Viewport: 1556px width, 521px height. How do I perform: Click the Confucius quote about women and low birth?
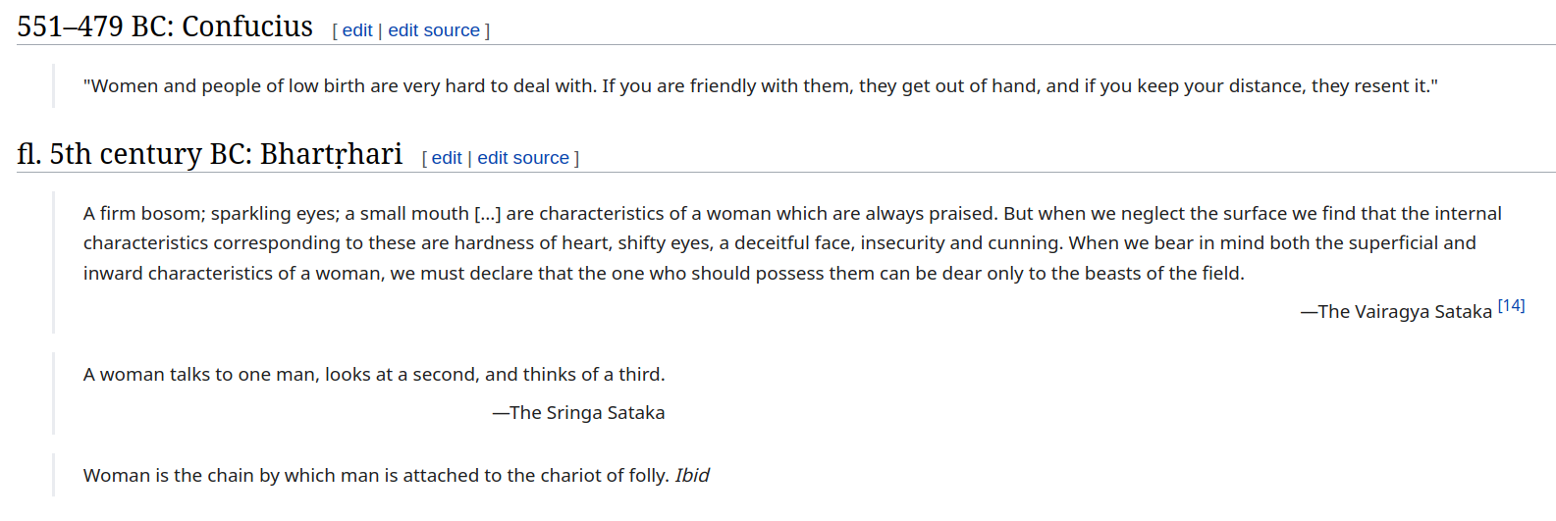point(760,86)
